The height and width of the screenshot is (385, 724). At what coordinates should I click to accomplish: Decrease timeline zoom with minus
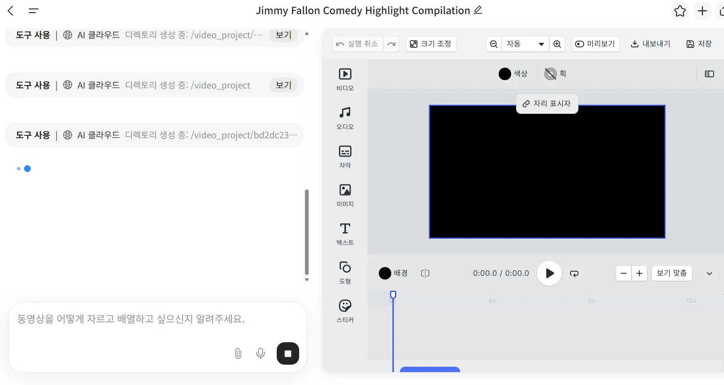(x=624, y=273)
